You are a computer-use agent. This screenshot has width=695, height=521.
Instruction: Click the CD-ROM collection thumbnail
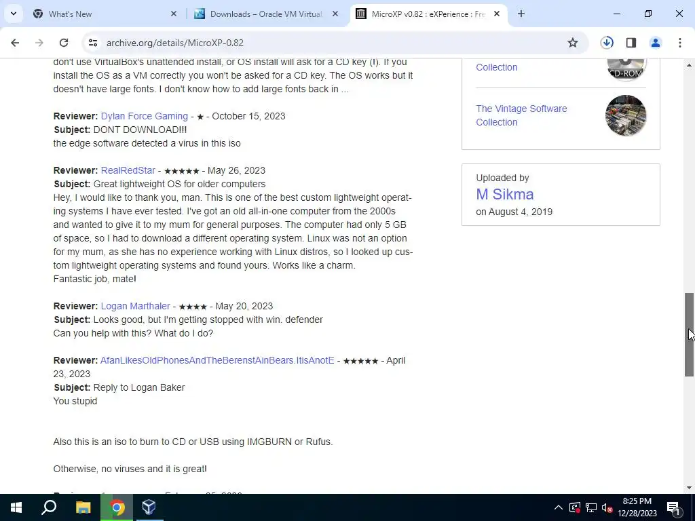tap(625, 69)
